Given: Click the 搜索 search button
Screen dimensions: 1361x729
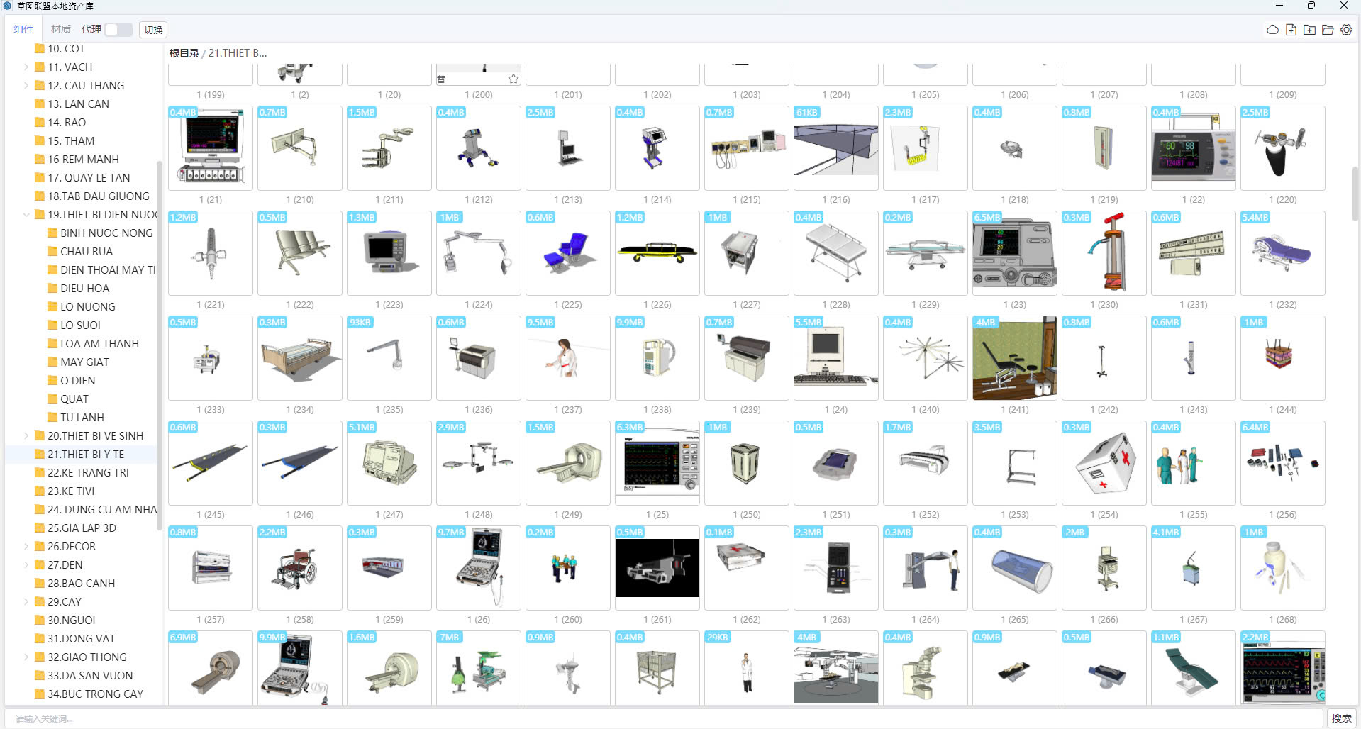Looking at the screenshot, I should pos(1340,718).
